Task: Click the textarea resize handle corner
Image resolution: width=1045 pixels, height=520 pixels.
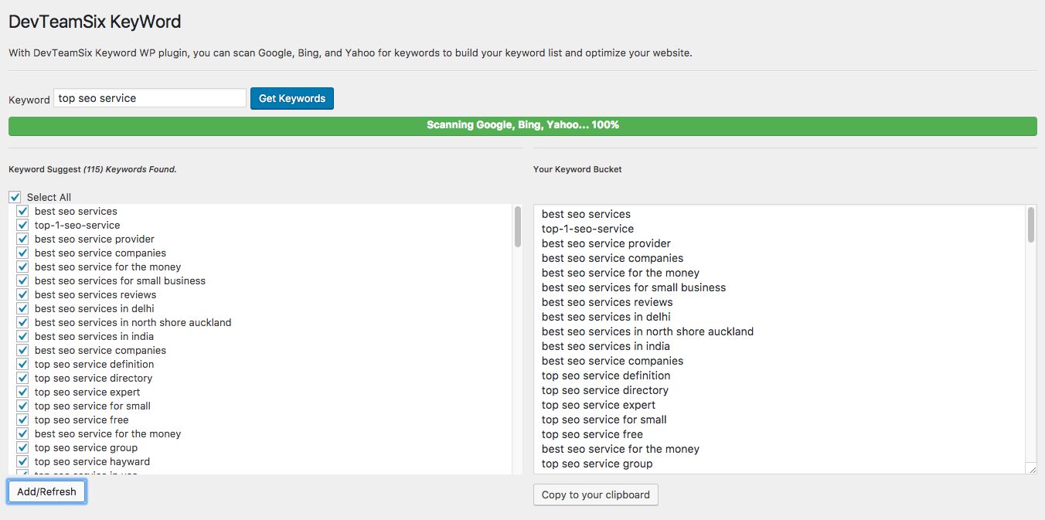Action: 1032,469
